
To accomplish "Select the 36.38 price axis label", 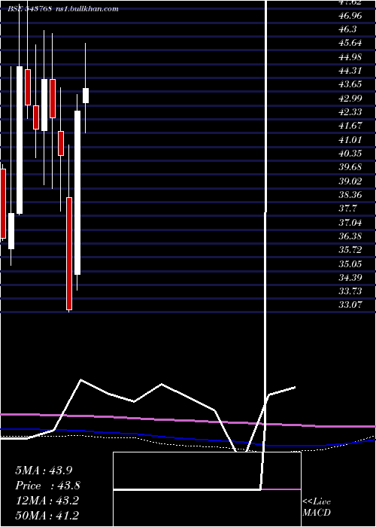I will [x=350, y=236].
